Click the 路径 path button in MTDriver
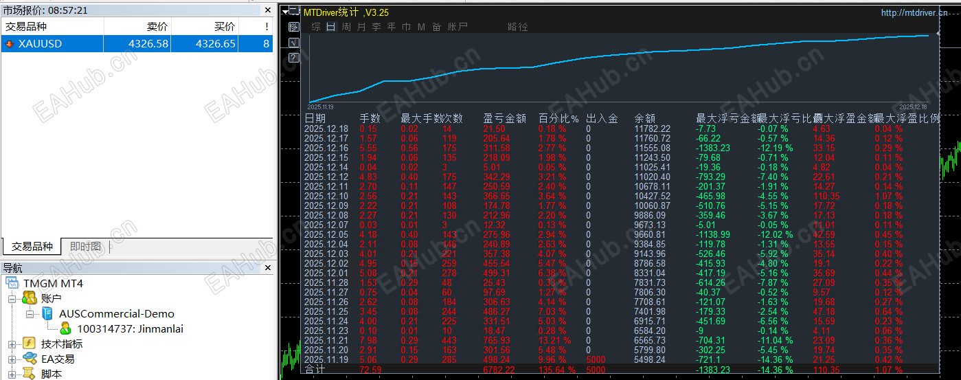This screenshot has width=961, height=380. (x=518, y=27)
